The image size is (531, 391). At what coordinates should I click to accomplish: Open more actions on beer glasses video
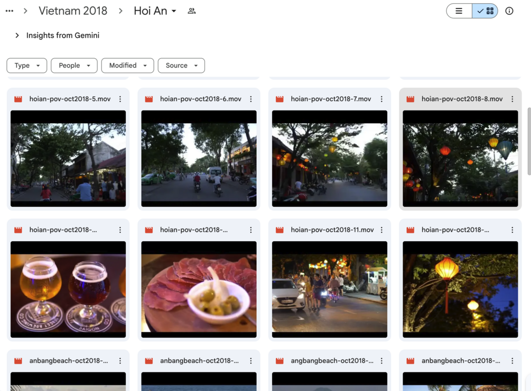pos(120,230)
